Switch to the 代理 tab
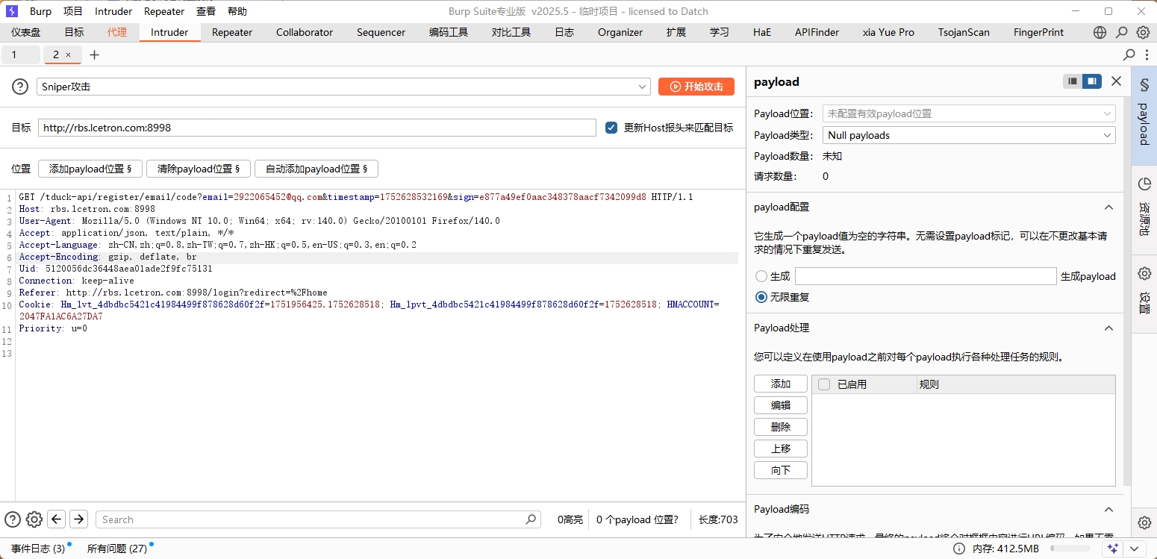Viewport: 1157px width, 559px height. (117, 32)
